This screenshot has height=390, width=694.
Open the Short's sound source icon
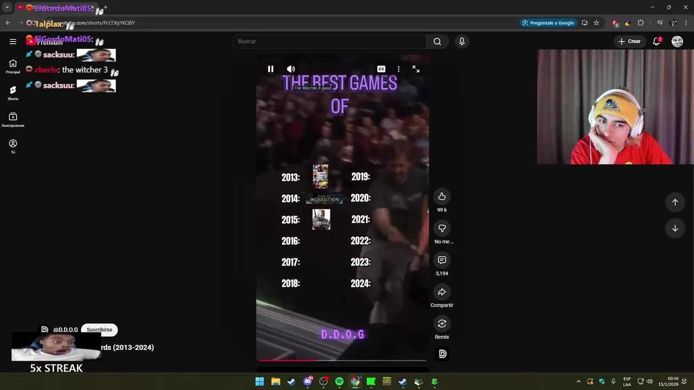click(442, 354)
